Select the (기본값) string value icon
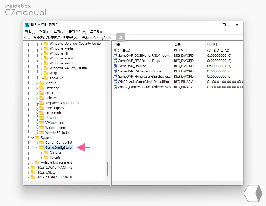Viewport: 266px width, 206px height. [x=115, y=50]
